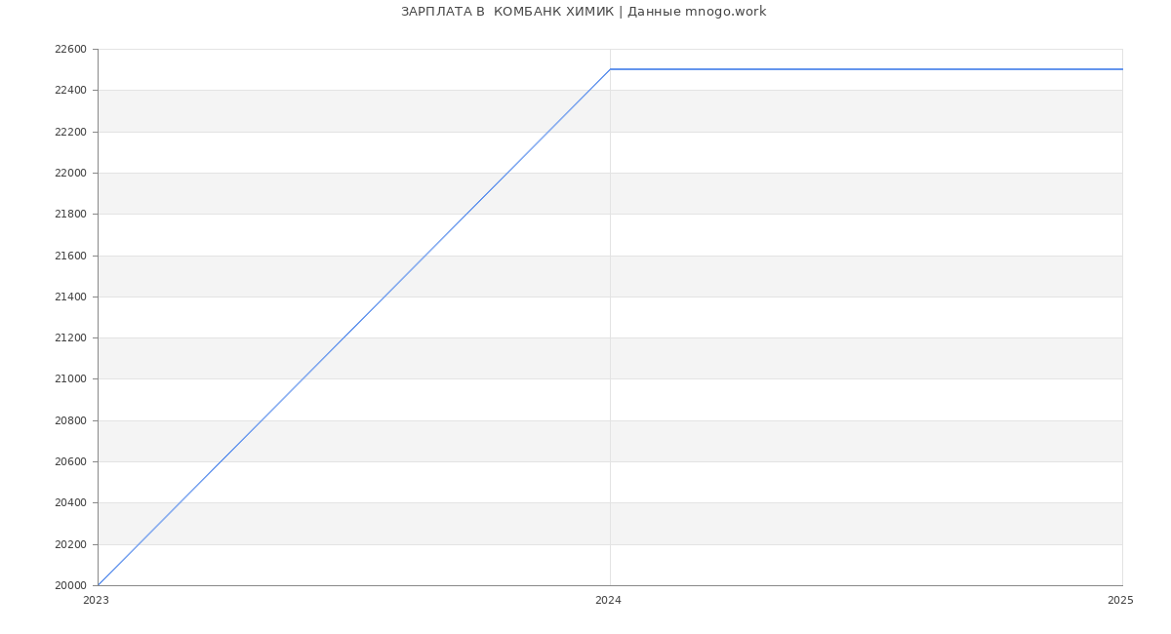Viewport: 1171px width, 634px height.
Task: Click the 21600 y-axis label
Action: click(x=70, y=257)
